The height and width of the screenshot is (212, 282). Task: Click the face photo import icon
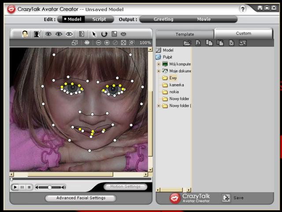tap(25, 34)
